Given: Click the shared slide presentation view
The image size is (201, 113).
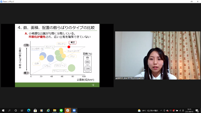Looking at the screenshot, I should 57,56.
